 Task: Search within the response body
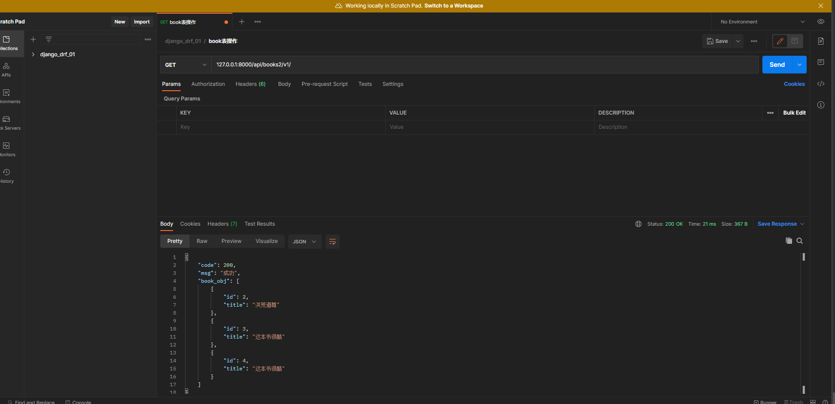[800, 241]
